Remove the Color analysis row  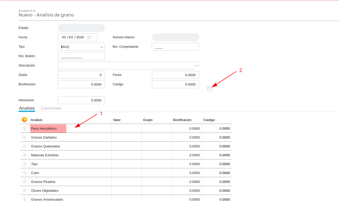pyautogui.click(x=25, y=173)
